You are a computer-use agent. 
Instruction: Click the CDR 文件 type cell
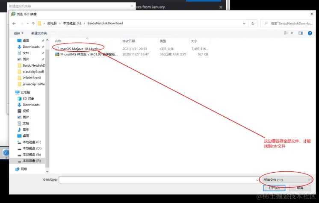pos(167,49)
